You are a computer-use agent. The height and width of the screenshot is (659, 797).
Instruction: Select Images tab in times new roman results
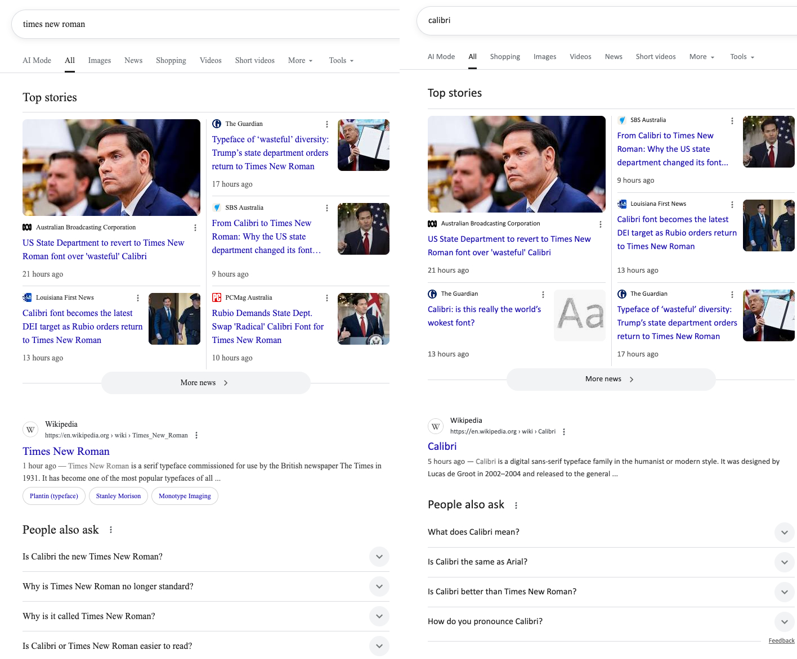[x=100, y=61]
